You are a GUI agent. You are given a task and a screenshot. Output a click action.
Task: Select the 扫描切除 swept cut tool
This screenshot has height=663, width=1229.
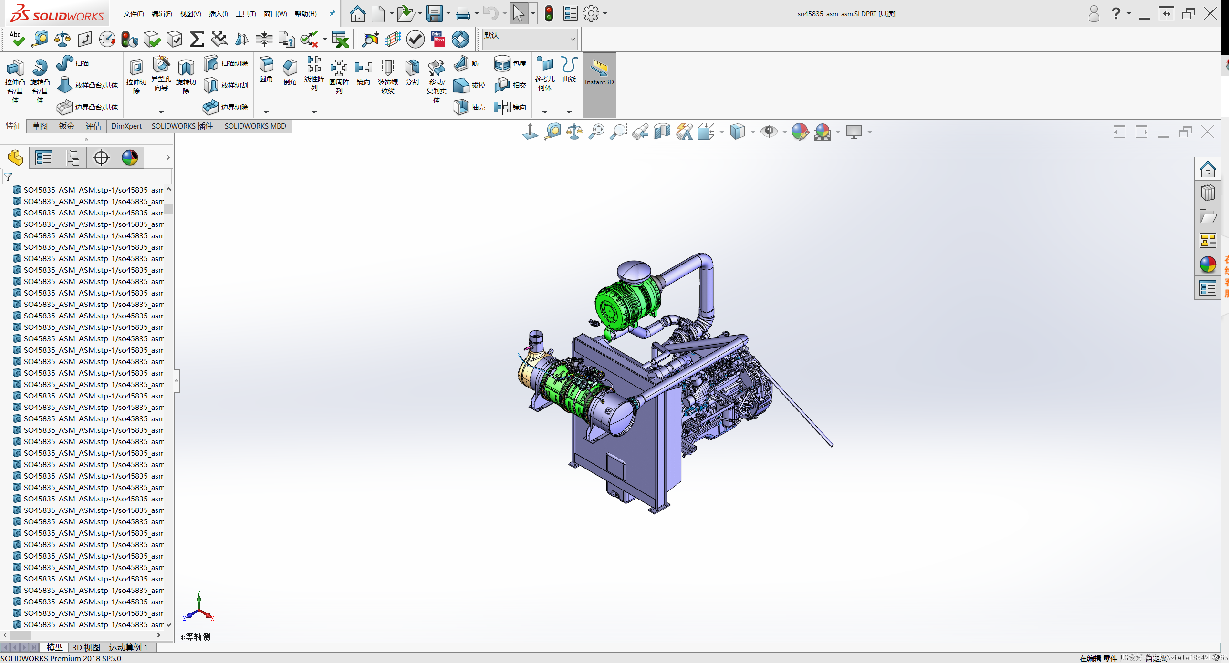[226, 63]
